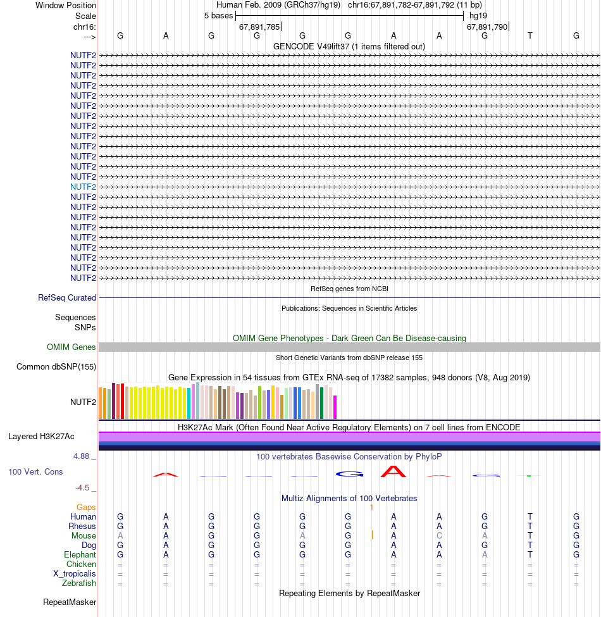Click the Scale label

(85, 16)
